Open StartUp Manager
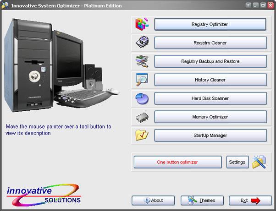The image size is (276, 211). click(x=210, y=135)
